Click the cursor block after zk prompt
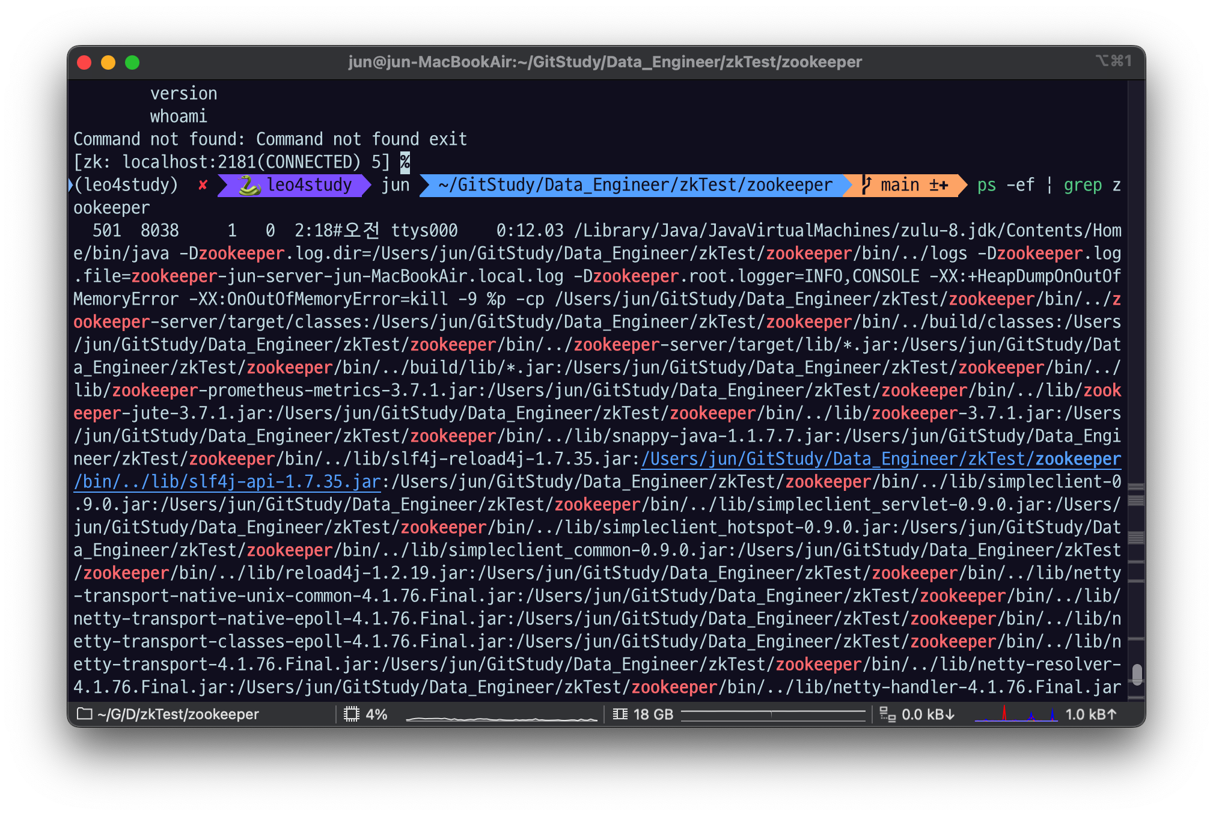Viewport: 1213px width, 816px height. tap(405, 162)
